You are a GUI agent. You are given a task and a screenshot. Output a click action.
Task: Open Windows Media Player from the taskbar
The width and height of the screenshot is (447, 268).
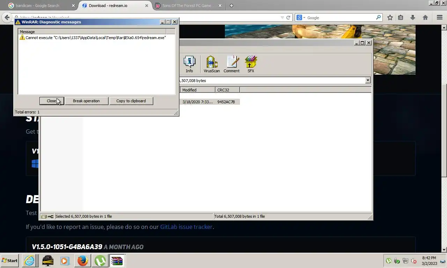[x=65, y=261]
